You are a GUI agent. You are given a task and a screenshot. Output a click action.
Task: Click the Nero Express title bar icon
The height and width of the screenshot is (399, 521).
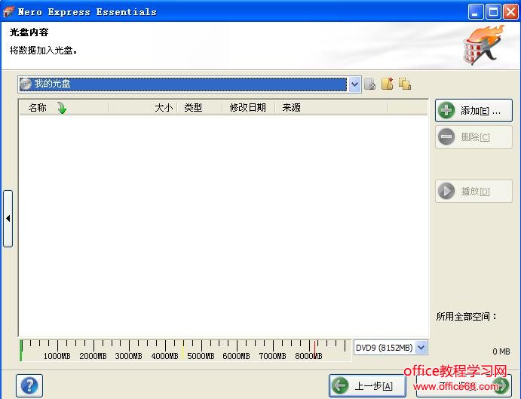8,11
